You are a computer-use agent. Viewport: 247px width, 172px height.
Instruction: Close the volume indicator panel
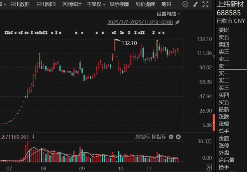(178, 137)
